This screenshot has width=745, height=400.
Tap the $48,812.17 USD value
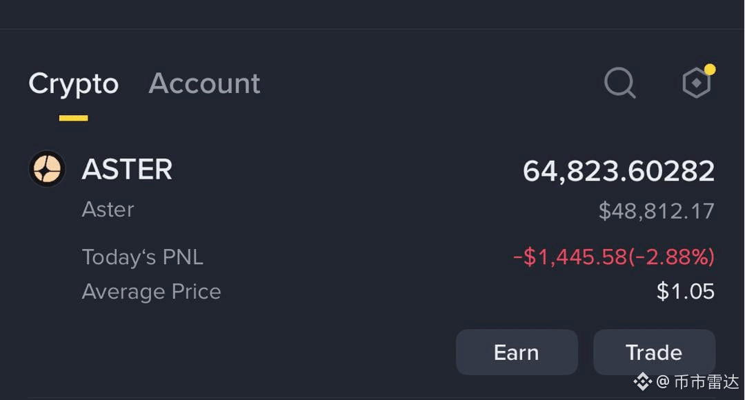point(656,211)
